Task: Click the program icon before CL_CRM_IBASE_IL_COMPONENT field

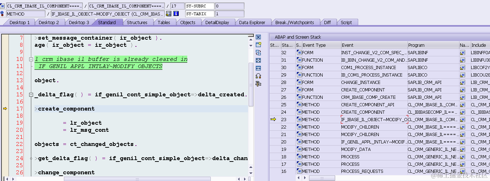Action: (x=2, y=6)
